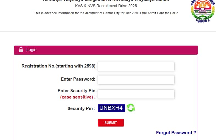Click the Login panel header text
Screen dimensions: 216x140
click(31, 50)
